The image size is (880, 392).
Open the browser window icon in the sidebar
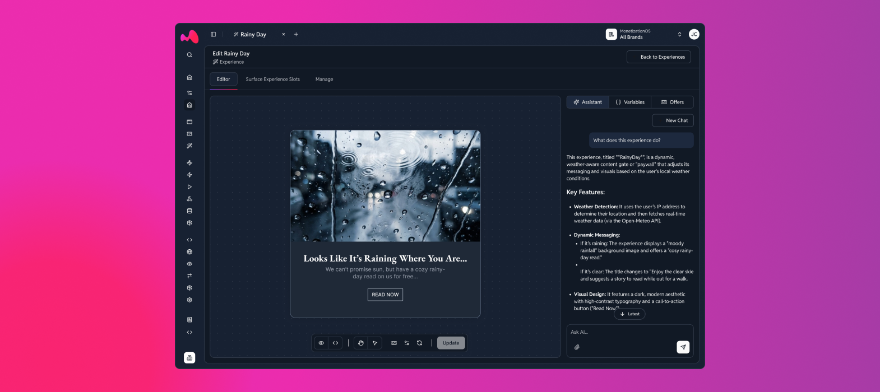pyautogui.click(x=189, y=122)
